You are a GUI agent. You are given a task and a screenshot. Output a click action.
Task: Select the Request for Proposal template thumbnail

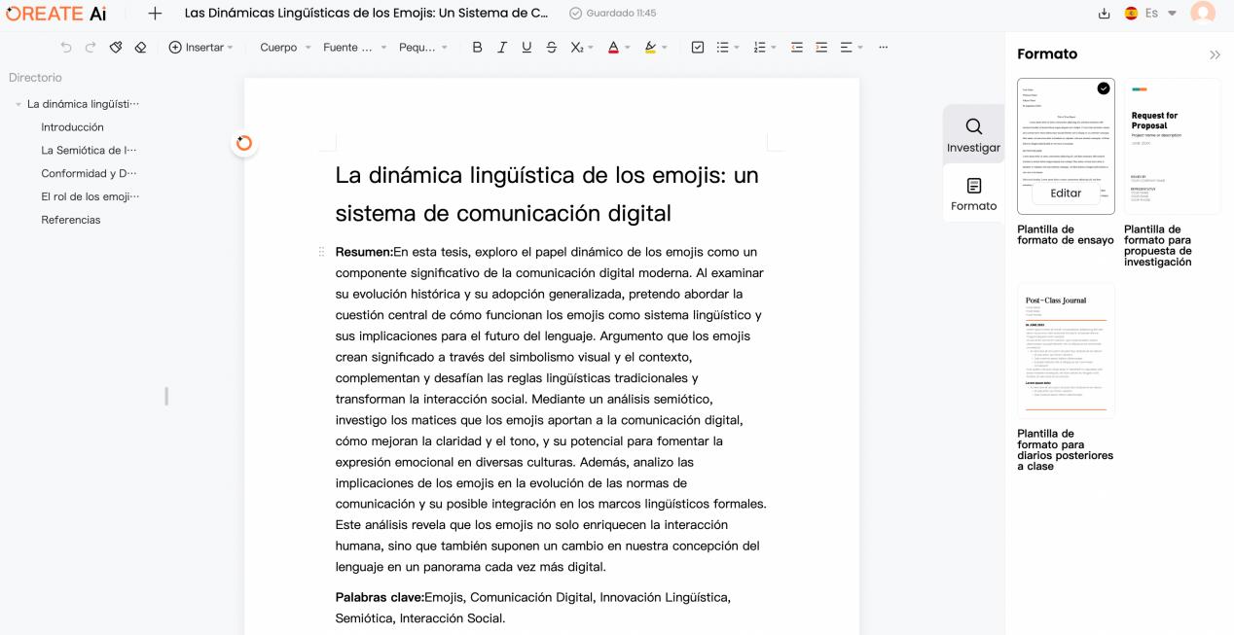pos(1172,146)
